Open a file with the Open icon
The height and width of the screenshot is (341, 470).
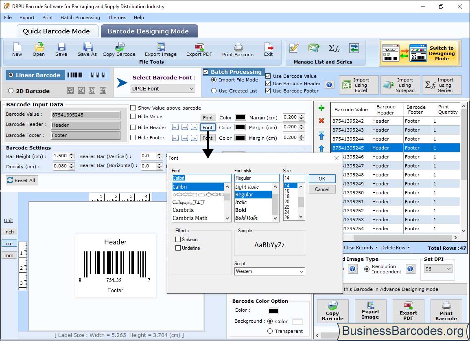point(39,49)
